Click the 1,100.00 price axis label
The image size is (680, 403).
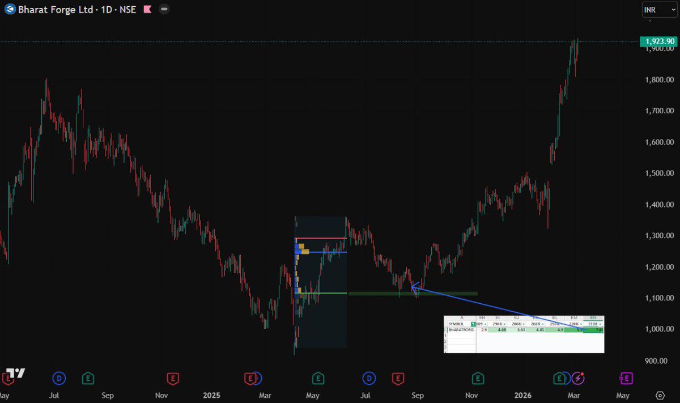coord(660,298)
